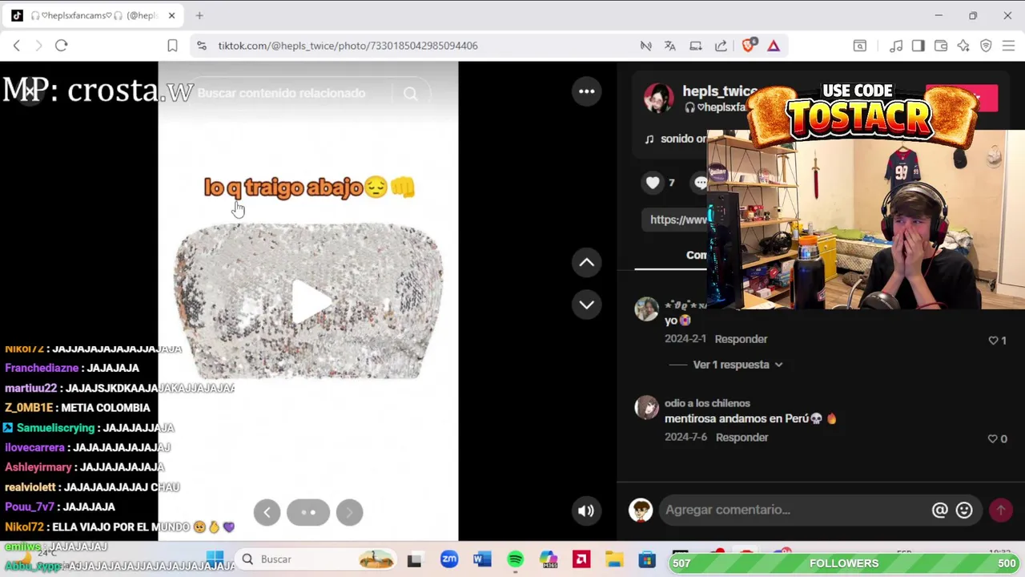Viewport: 1025px width, 577px height.
Task: Click avatar of 'odio a los chilenos'
Action: (x=646, y=407)
